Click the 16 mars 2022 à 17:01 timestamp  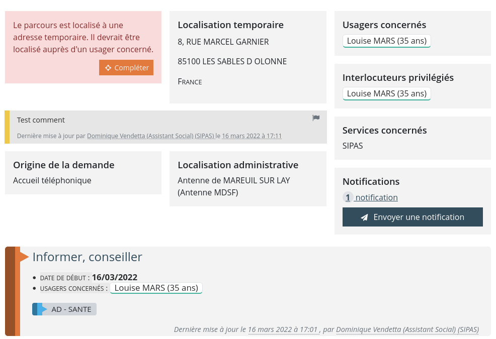click(x=283, y=330)
